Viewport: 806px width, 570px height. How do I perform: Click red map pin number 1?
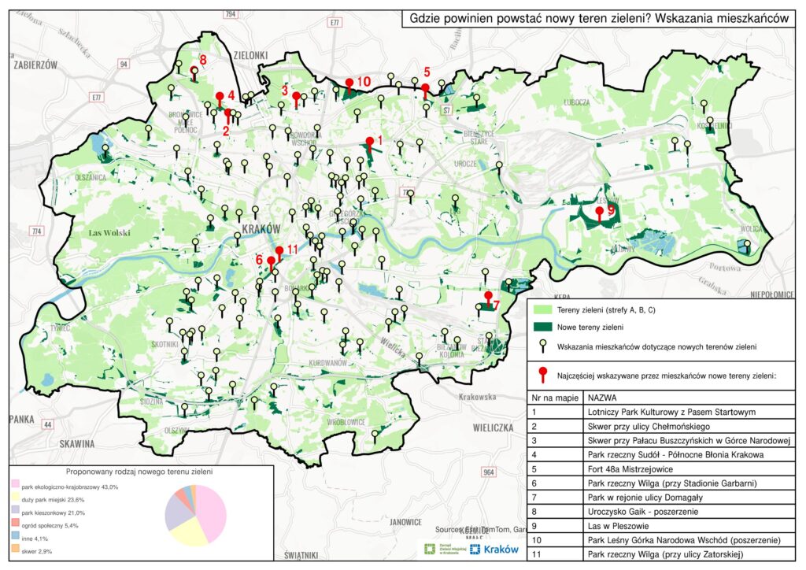[368, 142]
